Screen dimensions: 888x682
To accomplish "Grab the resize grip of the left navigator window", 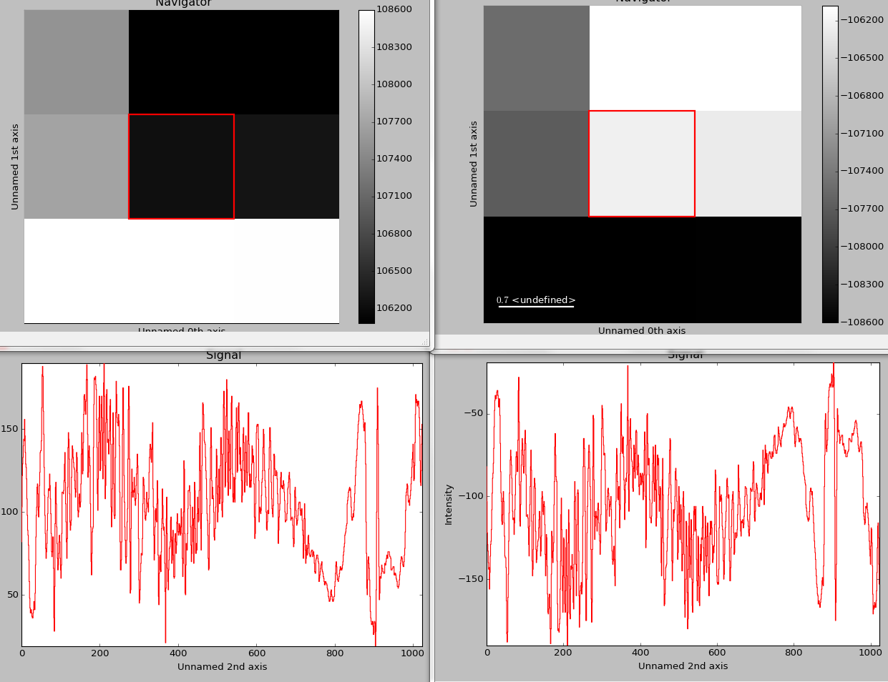I will pos(425,342).
